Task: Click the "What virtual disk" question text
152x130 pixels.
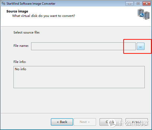Action: coord(44,16)
